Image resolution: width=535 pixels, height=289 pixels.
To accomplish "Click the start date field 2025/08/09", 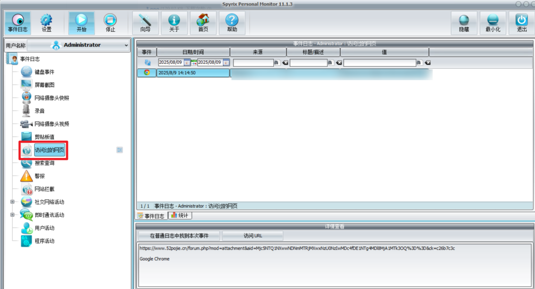I will [x=170, y=62].
